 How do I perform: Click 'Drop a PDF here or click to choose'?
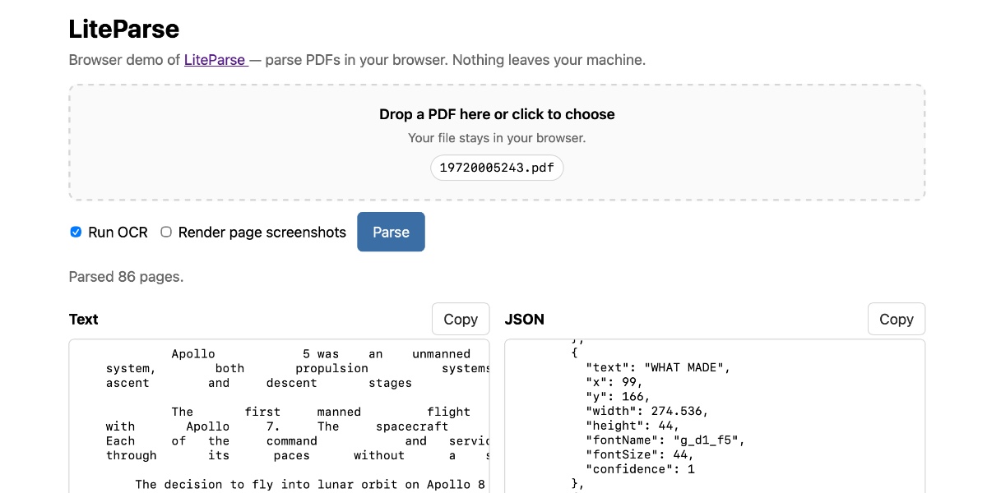pos(497,114)
